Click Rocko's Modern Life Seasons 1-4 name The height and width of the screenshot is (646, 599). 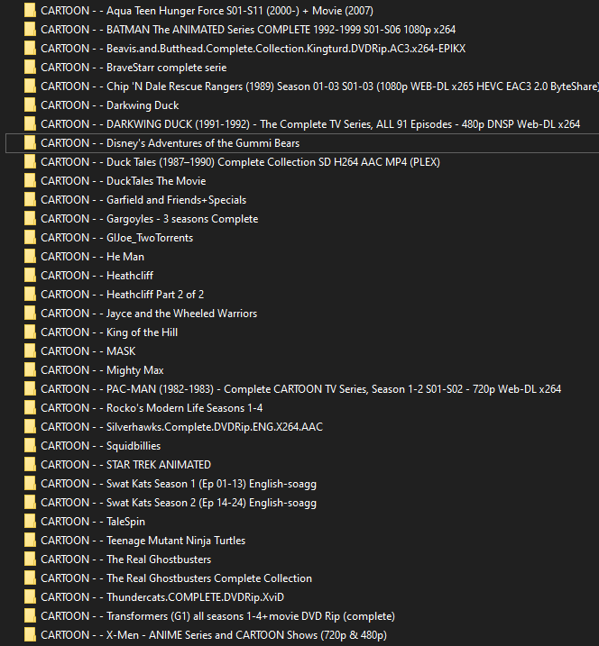tap(152, 408)
